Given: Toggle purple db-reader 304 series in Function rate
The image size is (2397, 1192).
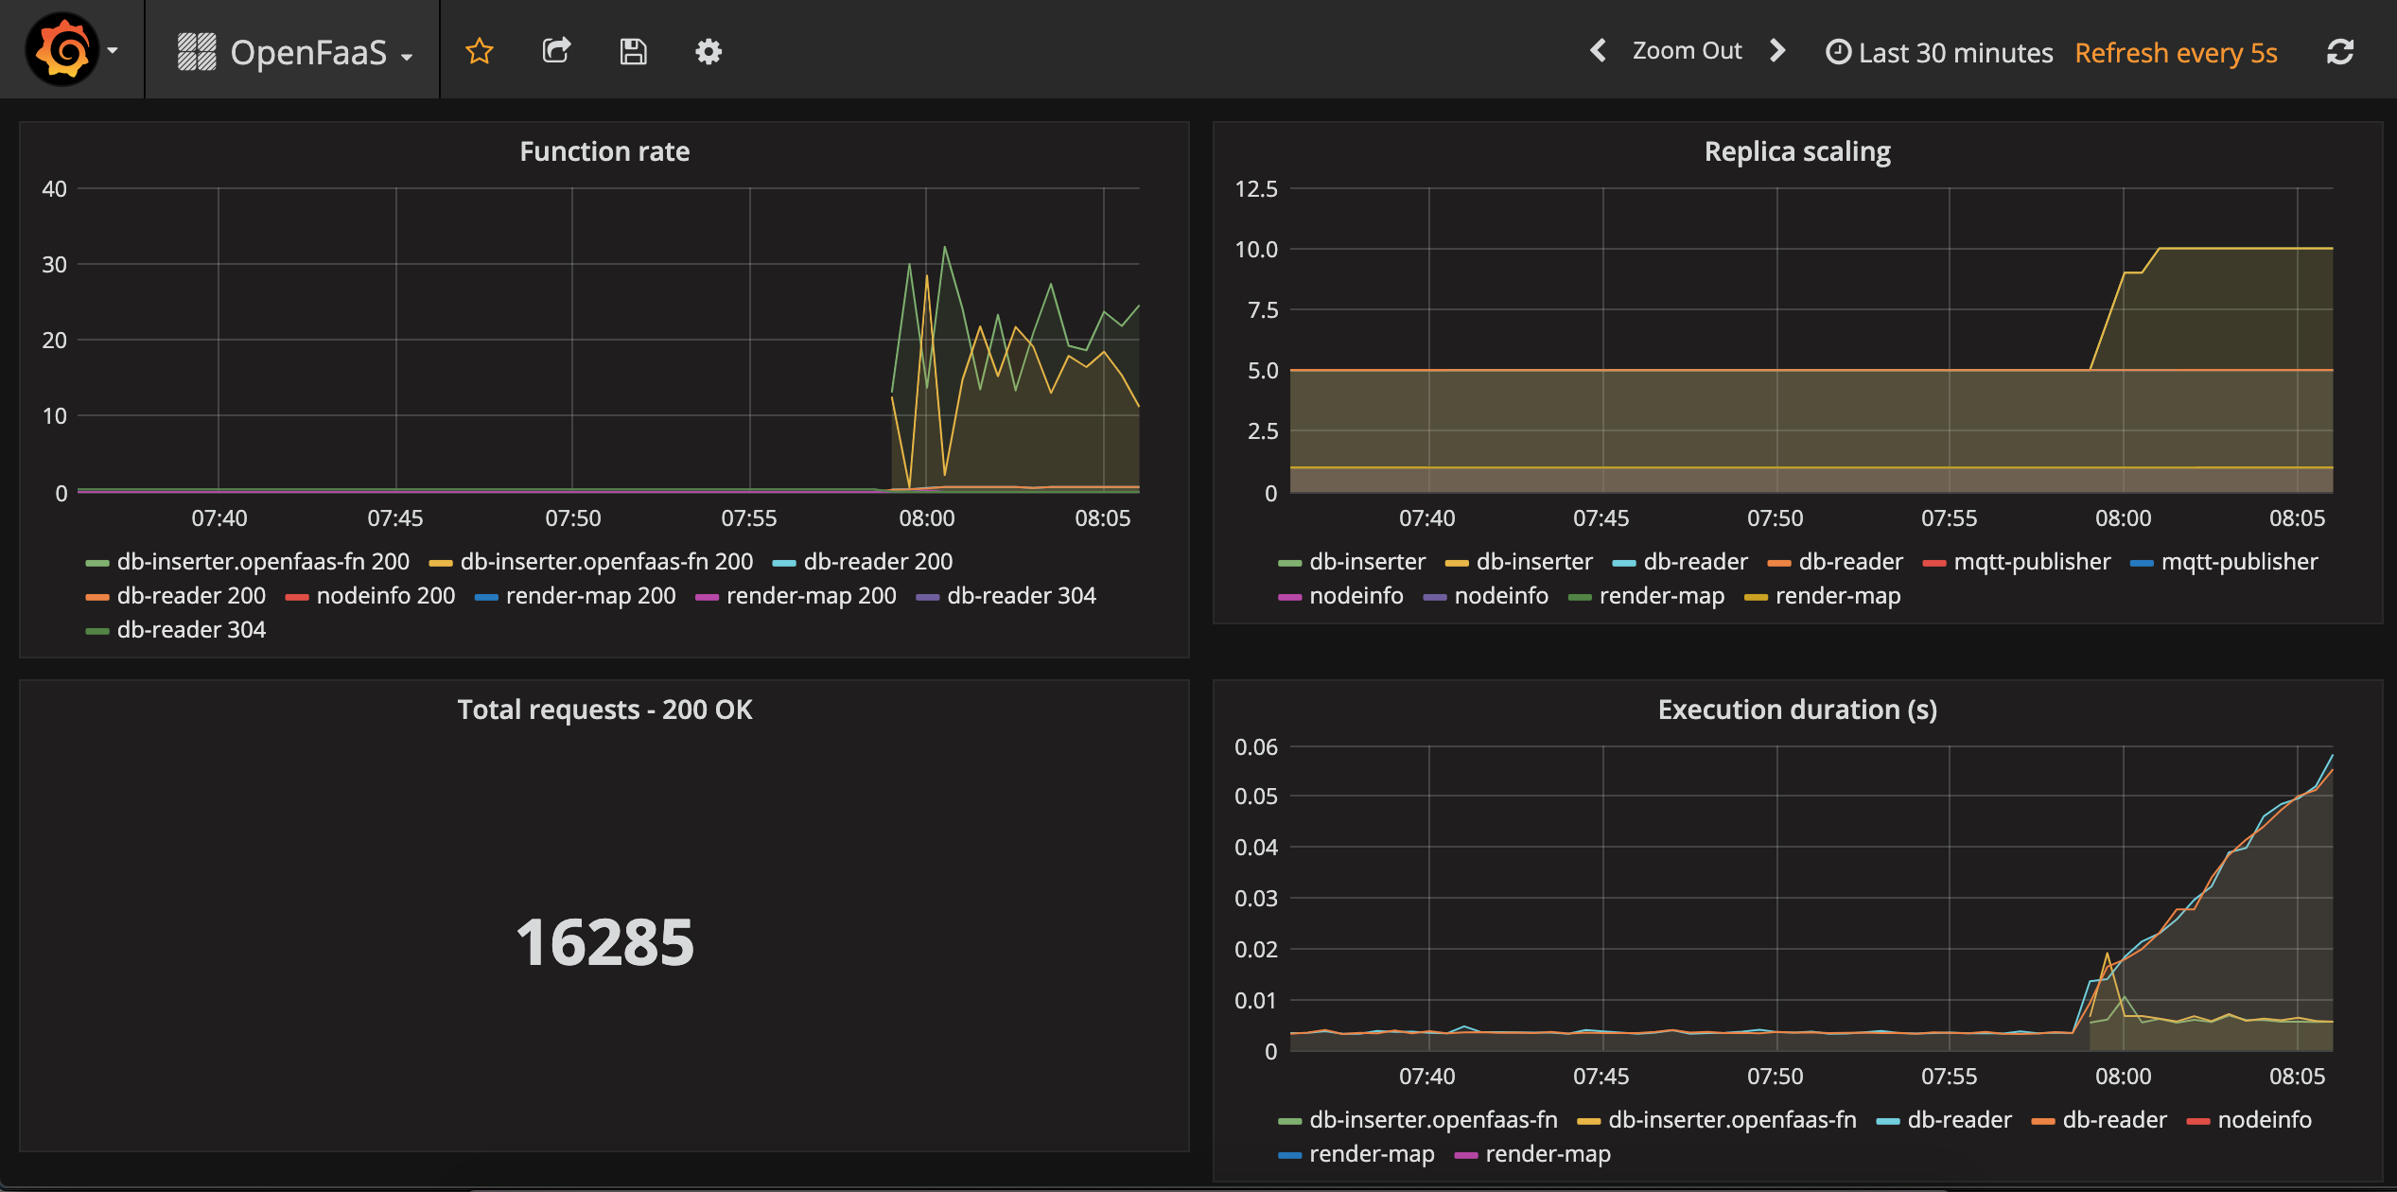Looking at the screenshot, I should point(1022,596).
